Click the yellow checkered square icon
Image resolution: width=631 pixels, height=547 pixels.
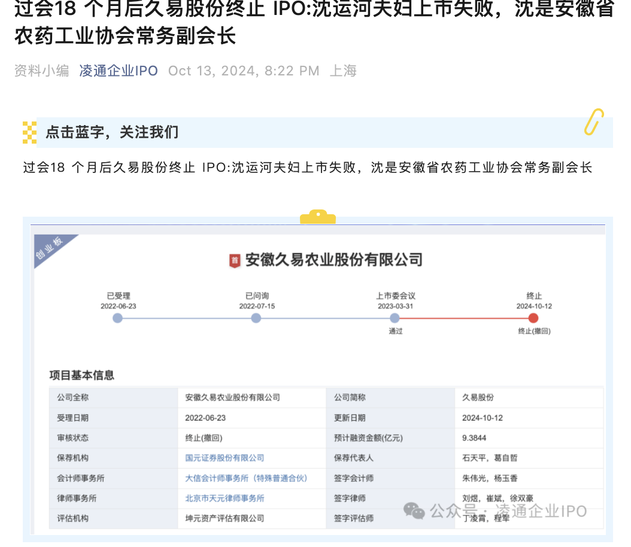(x=29, y=132)
